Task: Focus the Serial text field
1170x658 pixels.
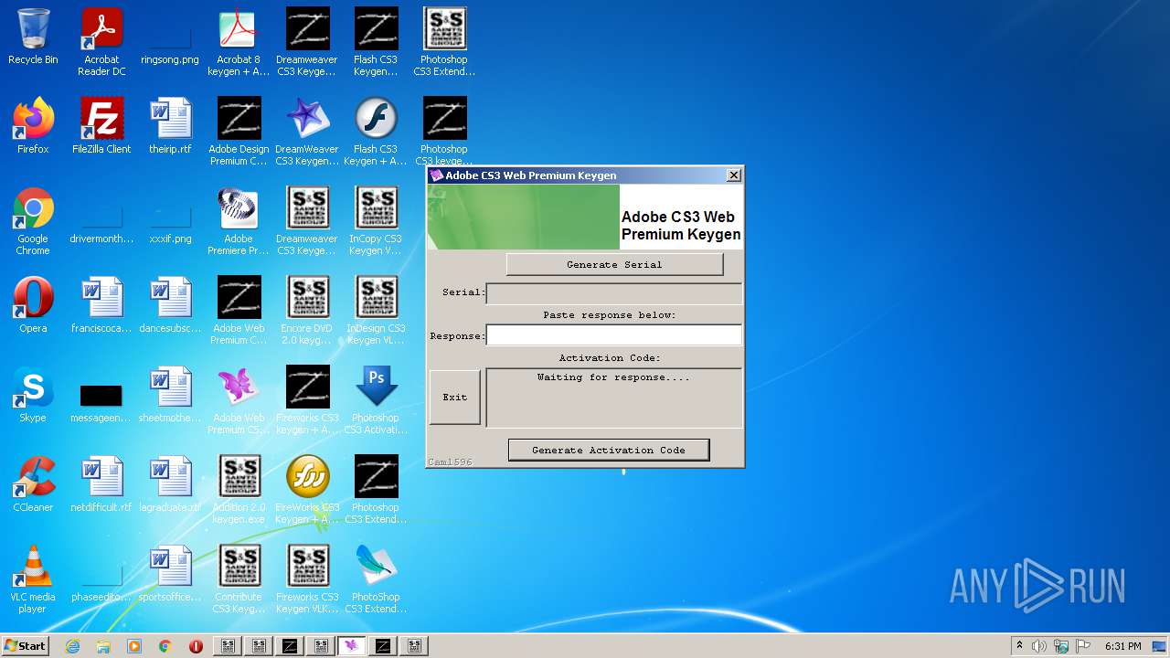Action: (x=614, y=293)
